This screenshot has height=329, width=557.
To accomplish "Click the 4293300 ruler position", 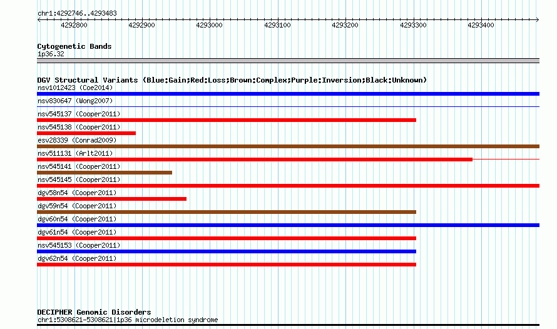I will click(413, 25).
